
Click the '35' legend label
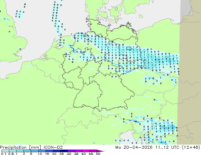click(x=76, y=154)
